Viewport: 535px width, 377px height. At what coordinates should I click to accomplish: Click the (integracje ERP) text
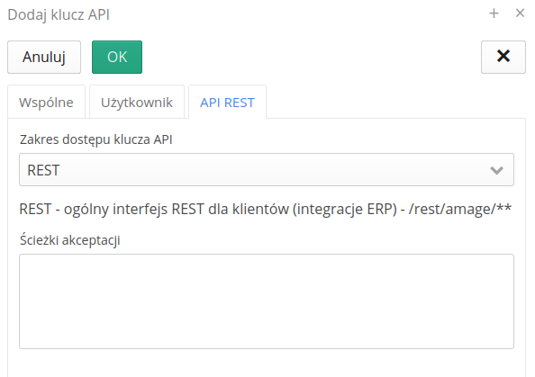[345, 209]
